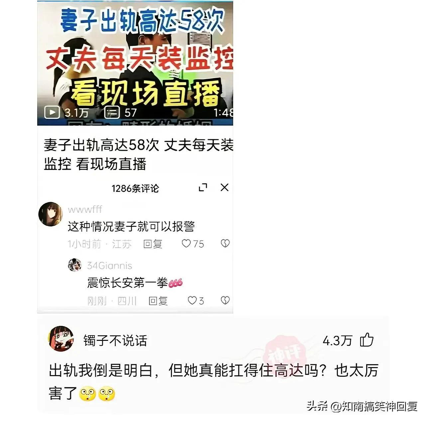Click the 1286条评论 header
The image size is (427, 421).
tap(135, 189)
